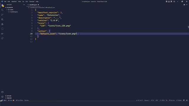Image resolution: width=189 pixels, height=106 pixels.
Task: Click line number 13 in the gutter
Action: click(31, 42)
